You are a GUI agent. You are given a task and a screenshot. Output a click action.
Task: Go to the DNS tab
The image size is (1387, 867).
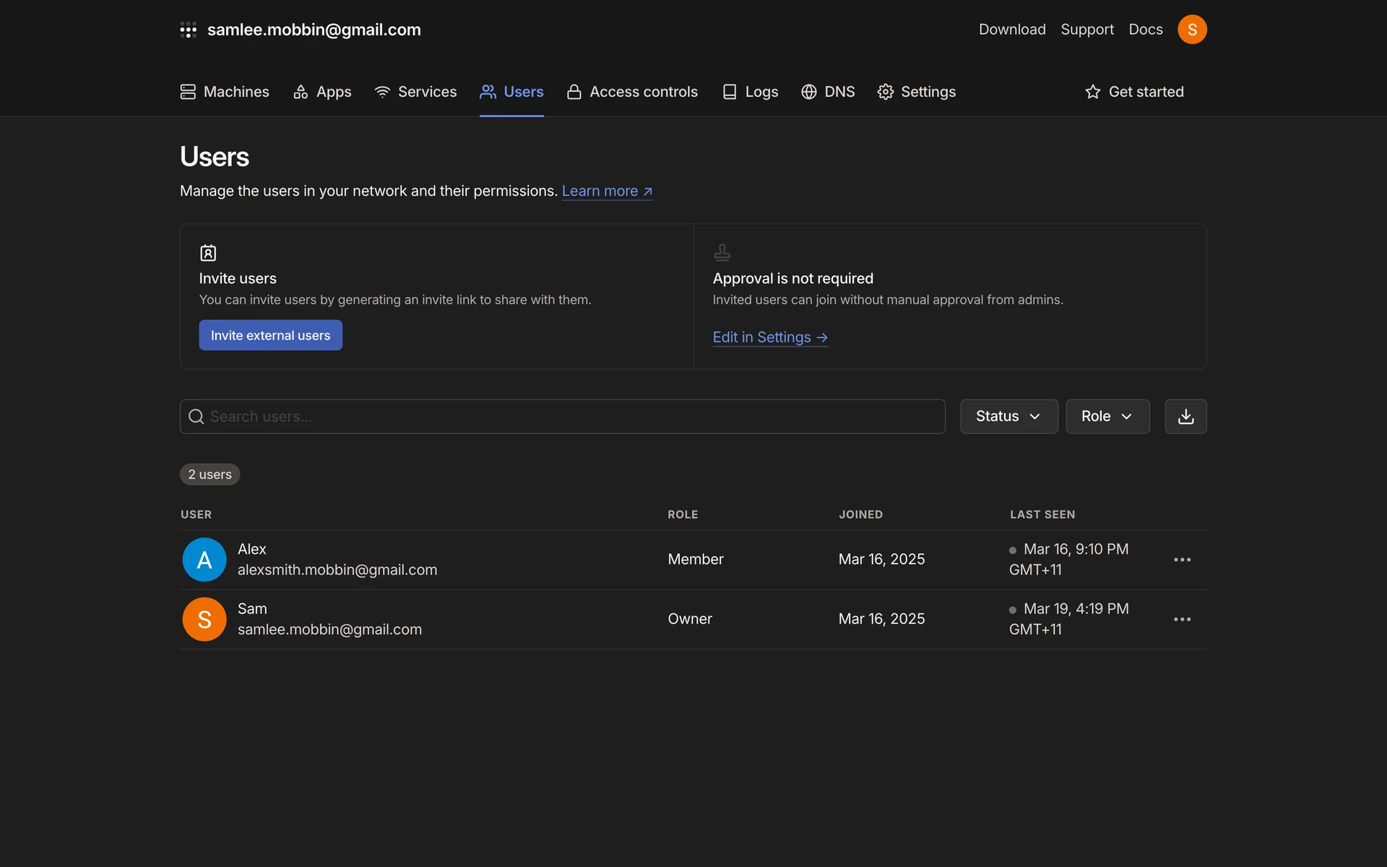point(828,92)
